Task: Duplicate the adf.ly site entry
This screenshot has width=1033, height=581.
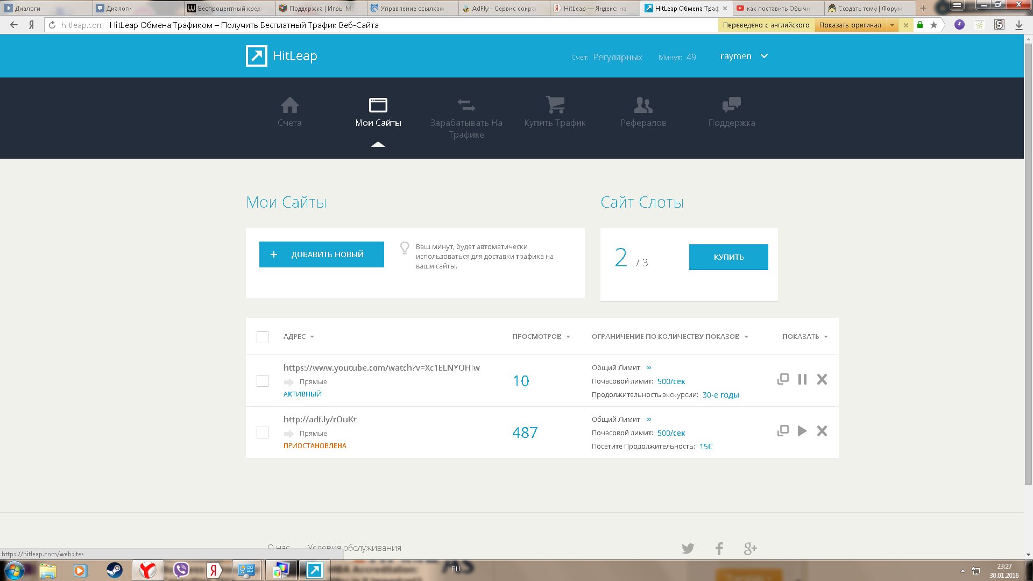Action: pos(783,431)
